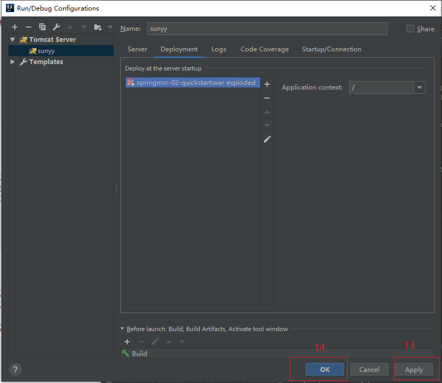This screenshot has width=442, height=383.
Task: Open the Code Coverage tab
Action: click(264, 49)
